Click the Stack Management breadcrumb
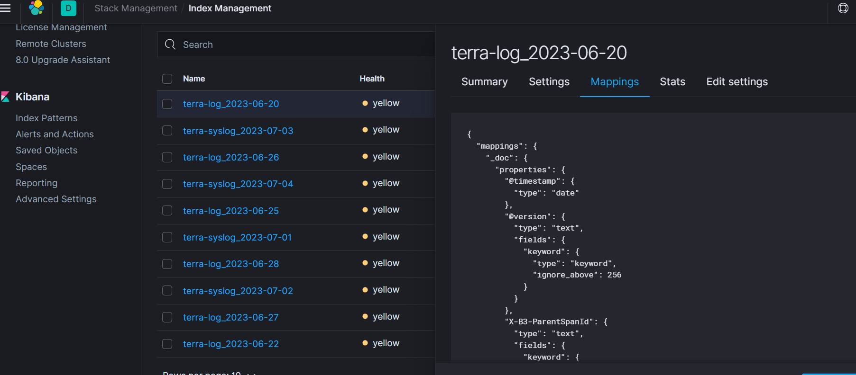856x375 pixels. [136, 9]
